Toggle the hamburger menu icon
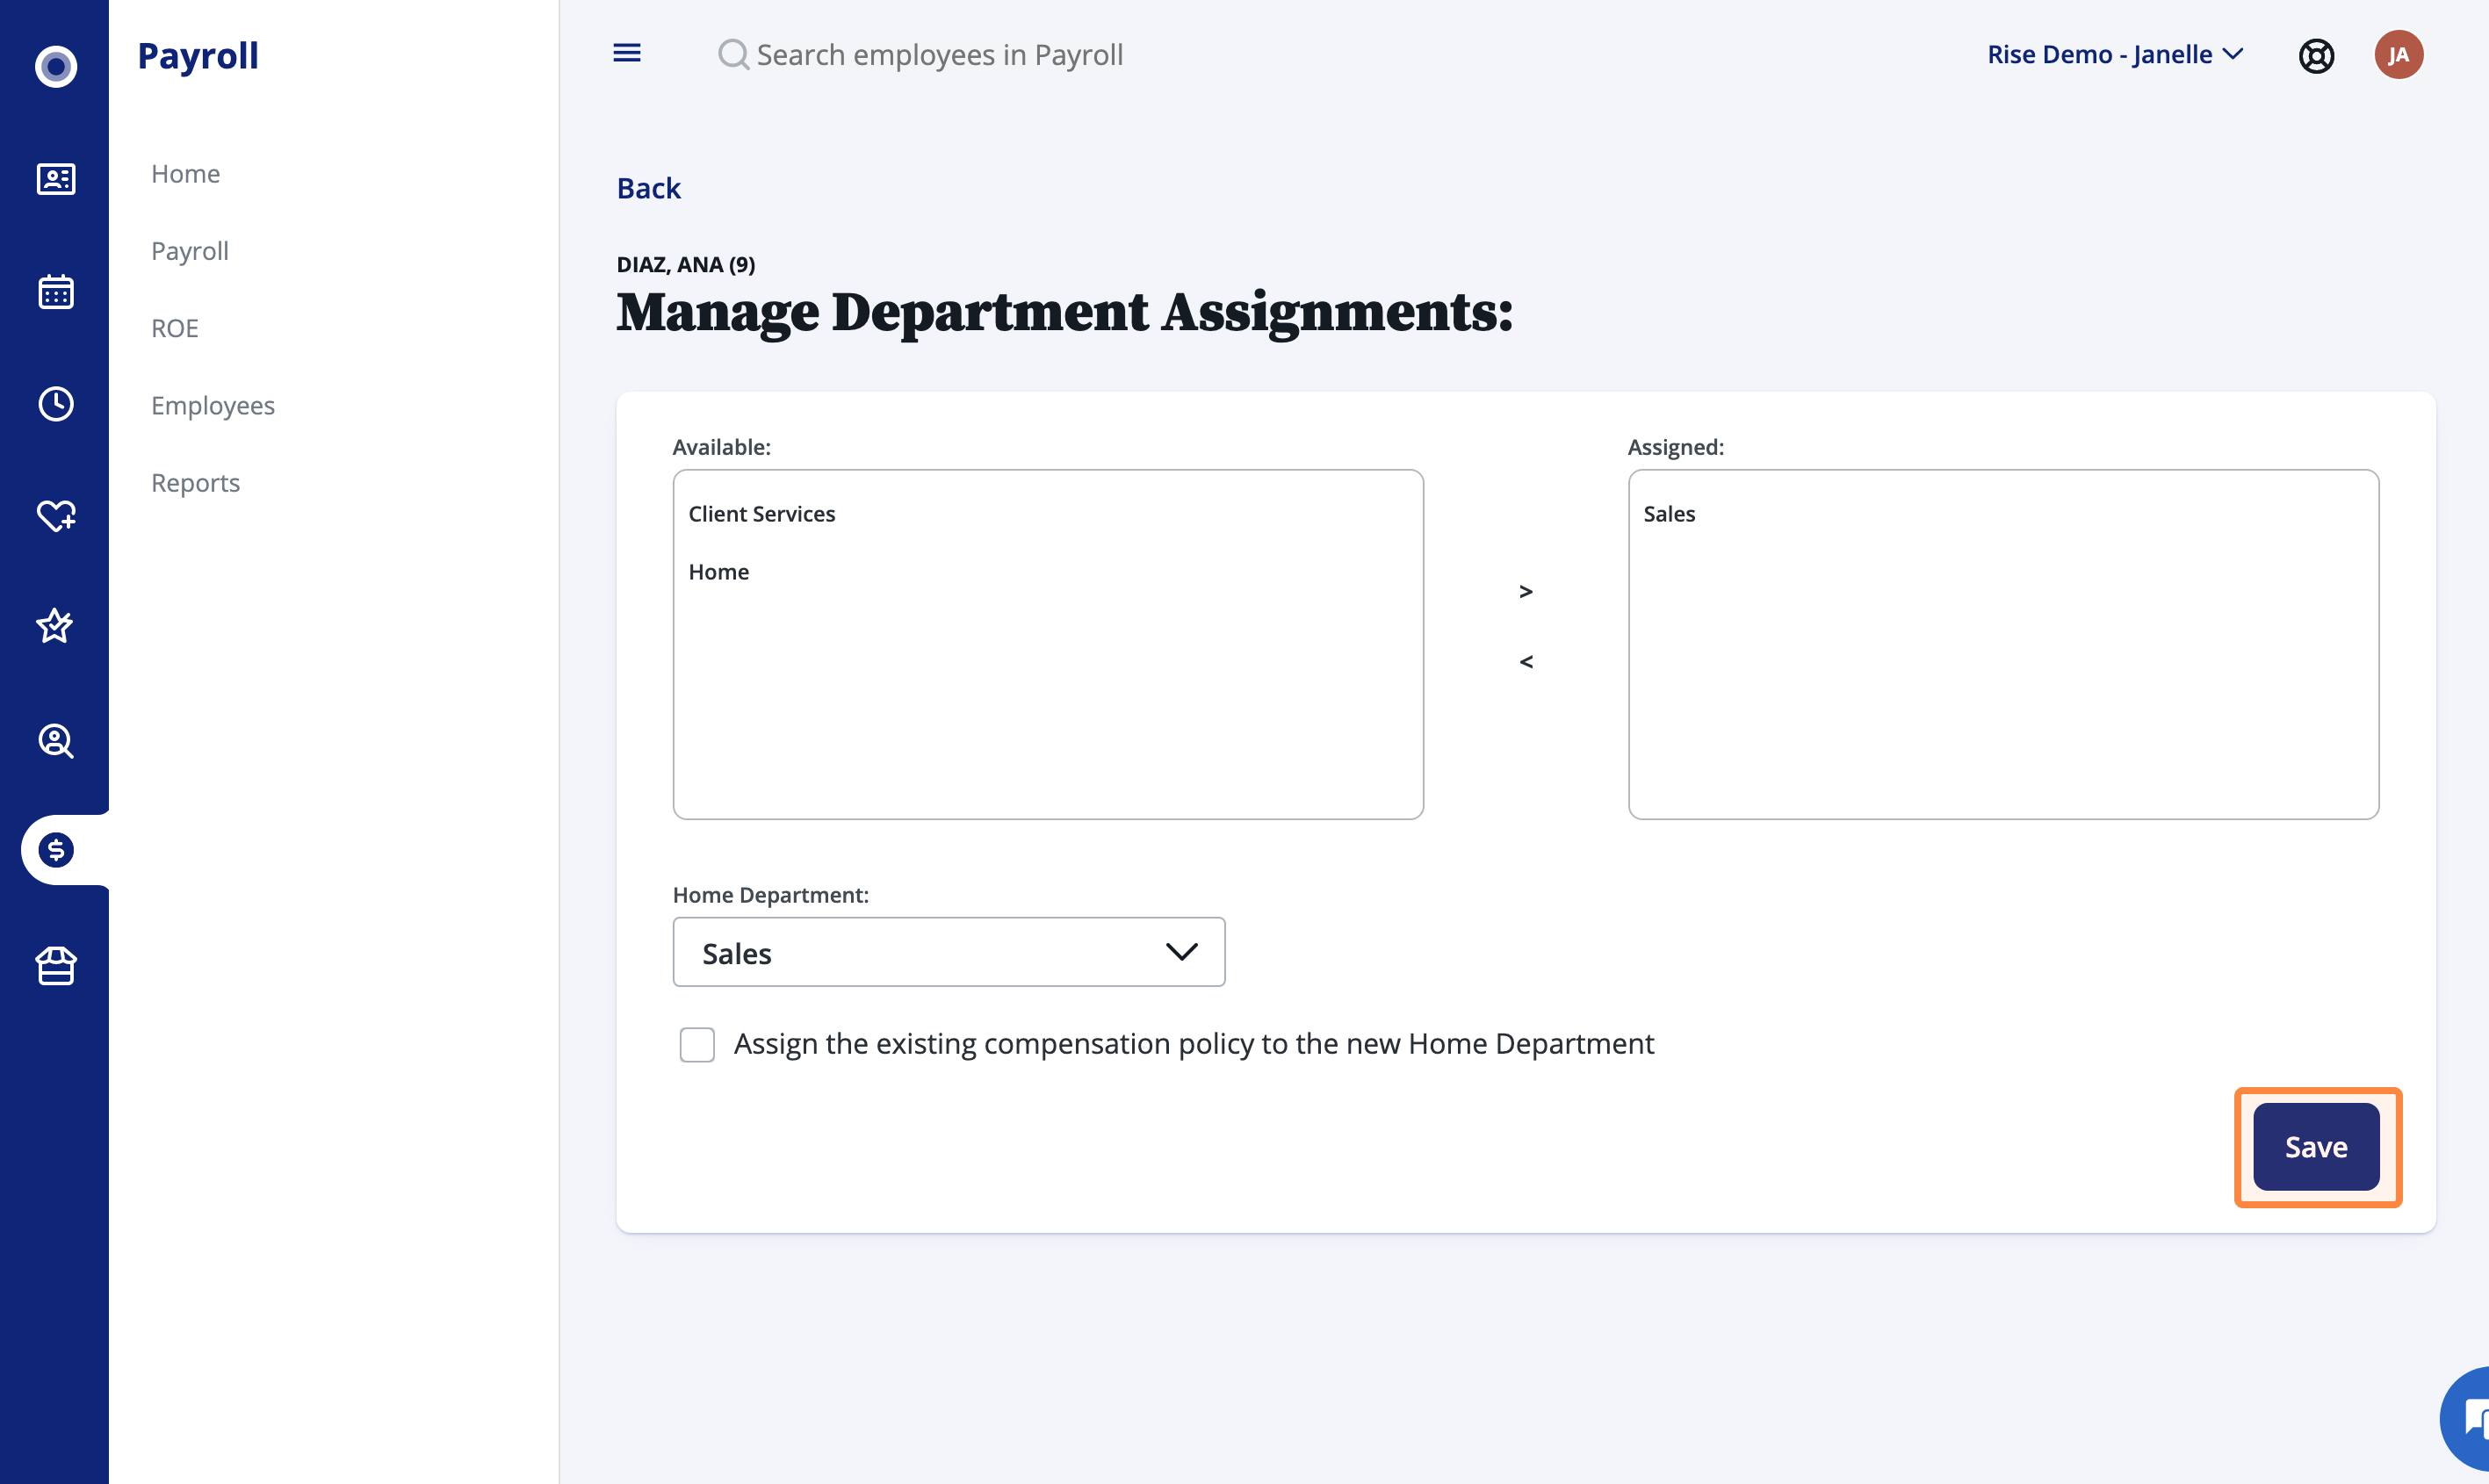2489x1484 pixels. click(627, 53)
